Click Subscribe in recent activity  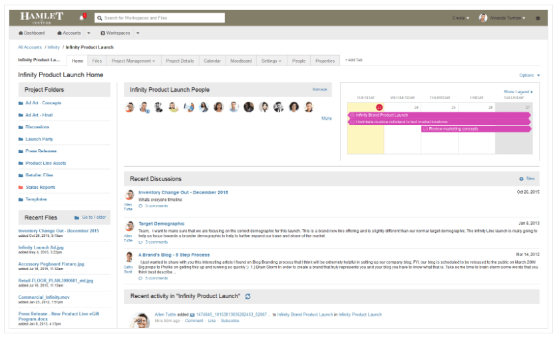click(x=230, y=321)
